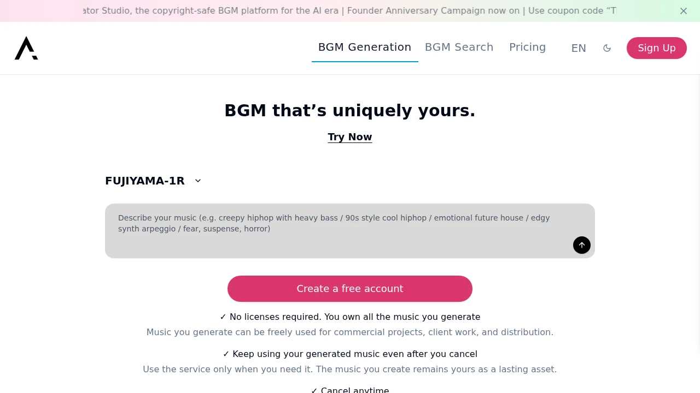700x393 pixels.
Task: Submit prompt with the arrow-up icon
Action: (x=582, y=245)
